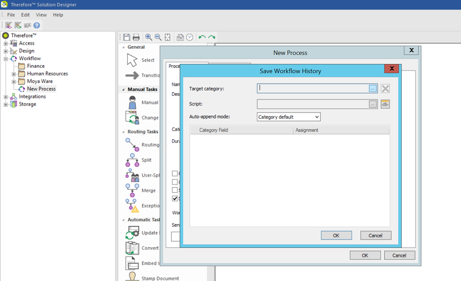The height and width of the screenshot is (281, 461).
Task: Enable the topmost checkbox in New Process dialog
Action: click(175, 173)
